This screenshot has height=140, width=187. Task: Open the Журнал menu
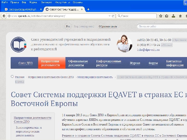coord(33,2)
